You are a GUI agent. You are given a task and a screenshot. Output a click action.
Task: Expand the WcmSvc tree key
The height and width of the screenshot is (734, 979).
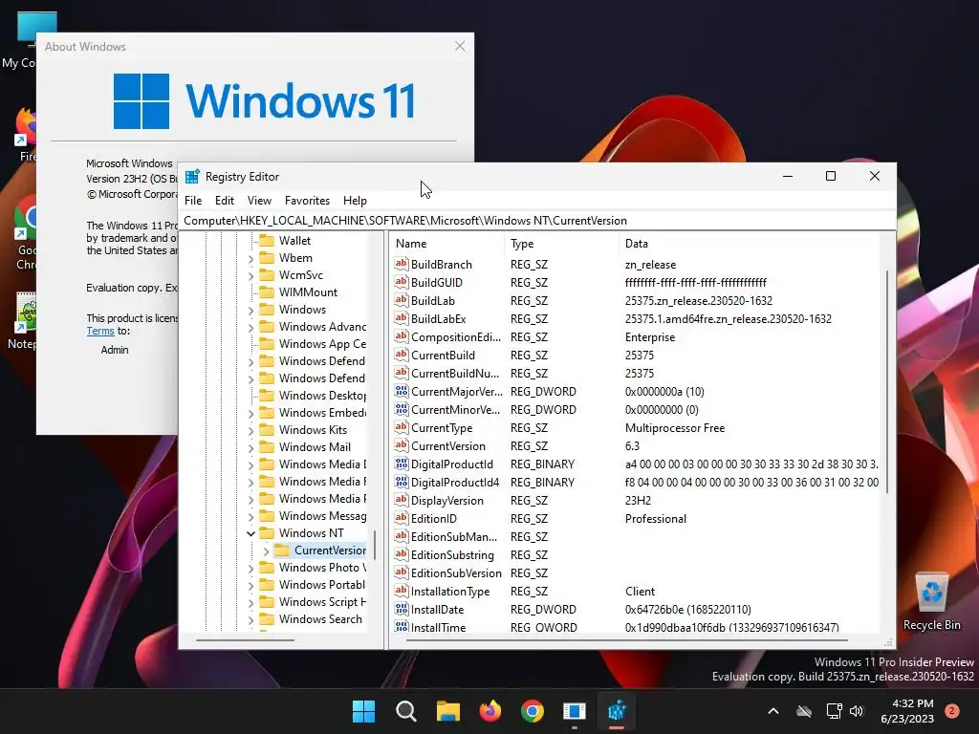pyautogui.click(x=250, y=275)
